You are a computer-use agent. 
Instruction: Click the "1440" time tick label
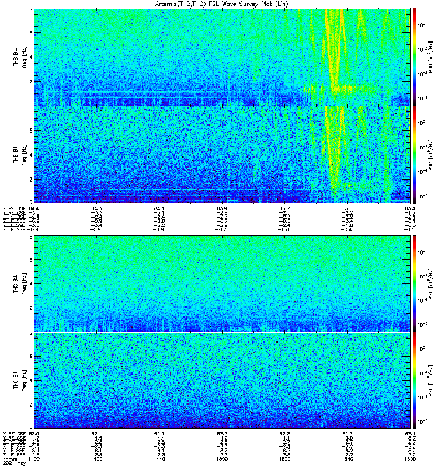pos(159,459)
